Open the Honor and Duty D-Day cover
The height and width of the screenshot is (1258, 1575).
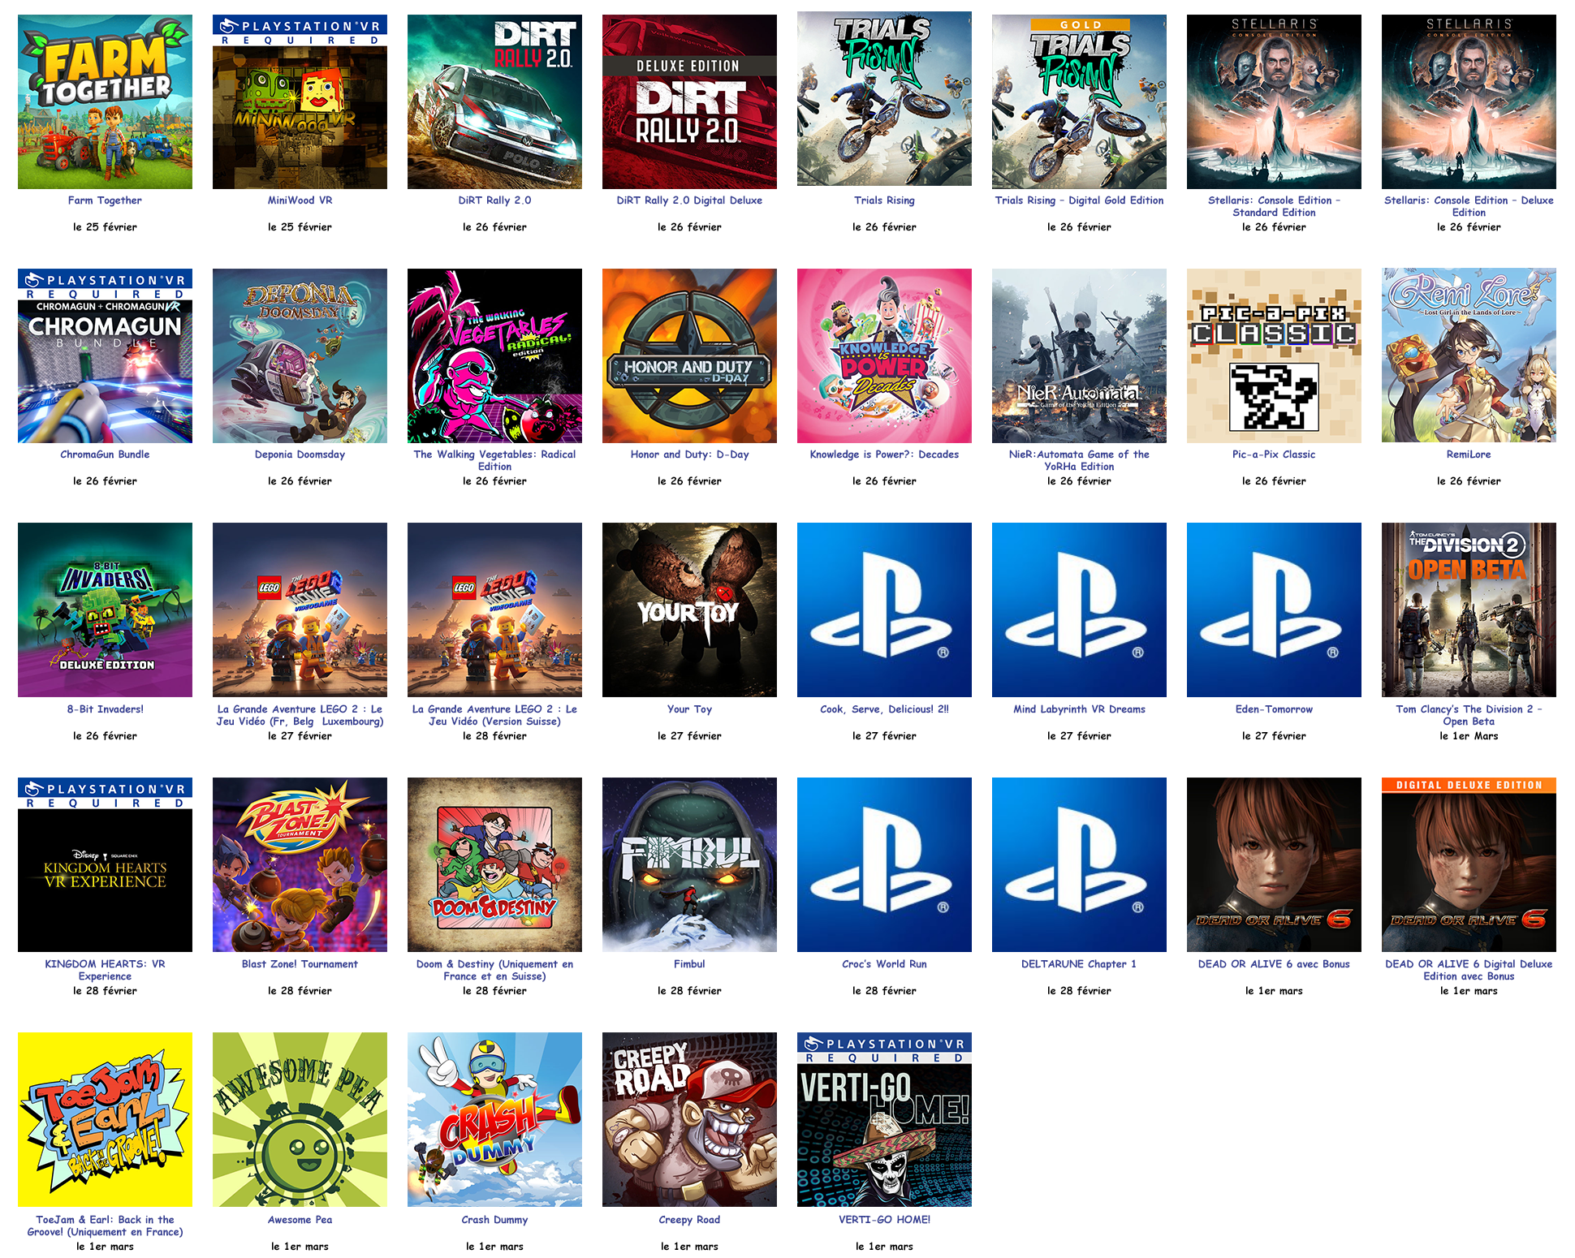tap(689, 355)
